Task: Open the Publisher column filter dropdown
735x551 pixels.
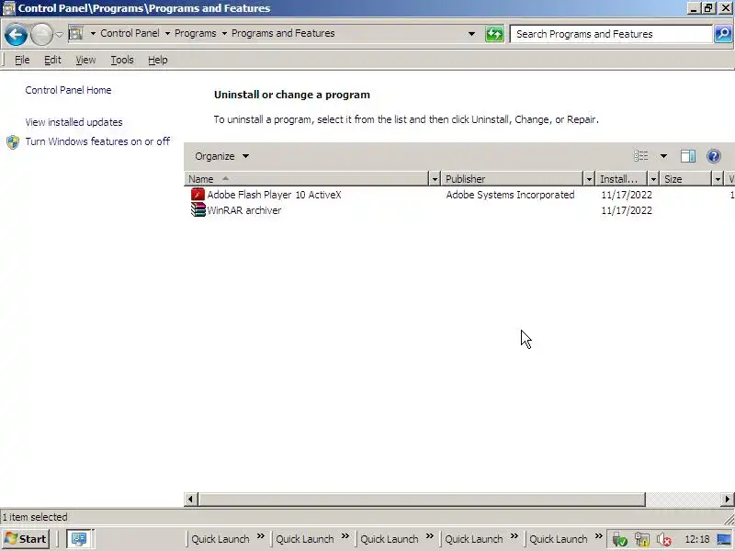Action: coord(589,179)
